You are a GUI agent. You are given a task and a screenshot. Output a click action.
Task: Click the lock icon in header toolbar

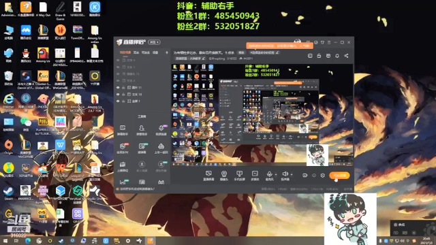(319, 56)
